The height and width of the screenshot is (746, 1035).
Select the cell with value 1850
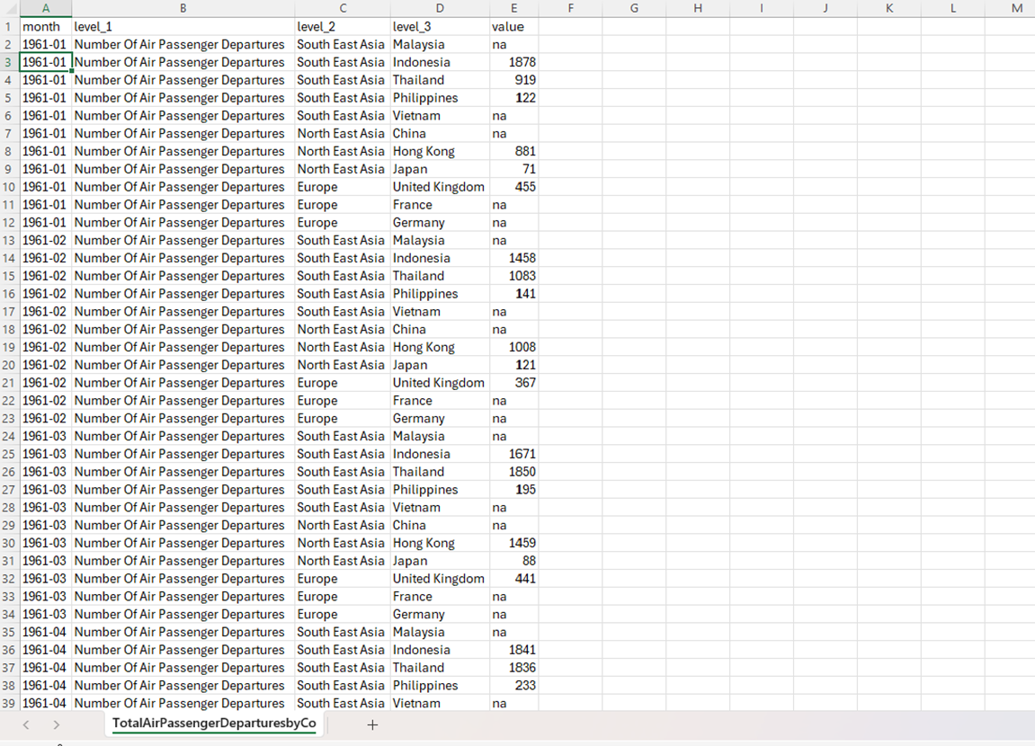(x=513, y=472)
